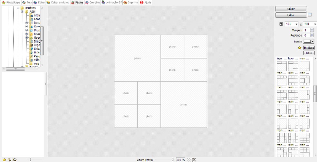Viewport: 317px width, 162px height.
Task: Click the large top-left photo placeholder
Action: (138, 58)
